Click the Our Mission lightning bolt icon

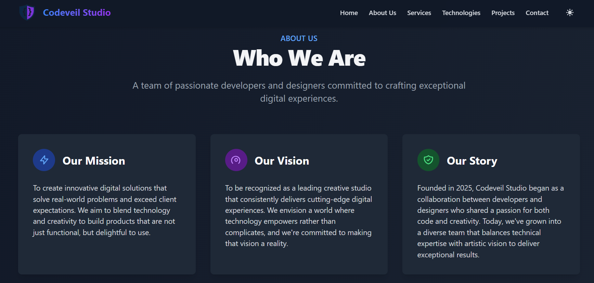44,160
